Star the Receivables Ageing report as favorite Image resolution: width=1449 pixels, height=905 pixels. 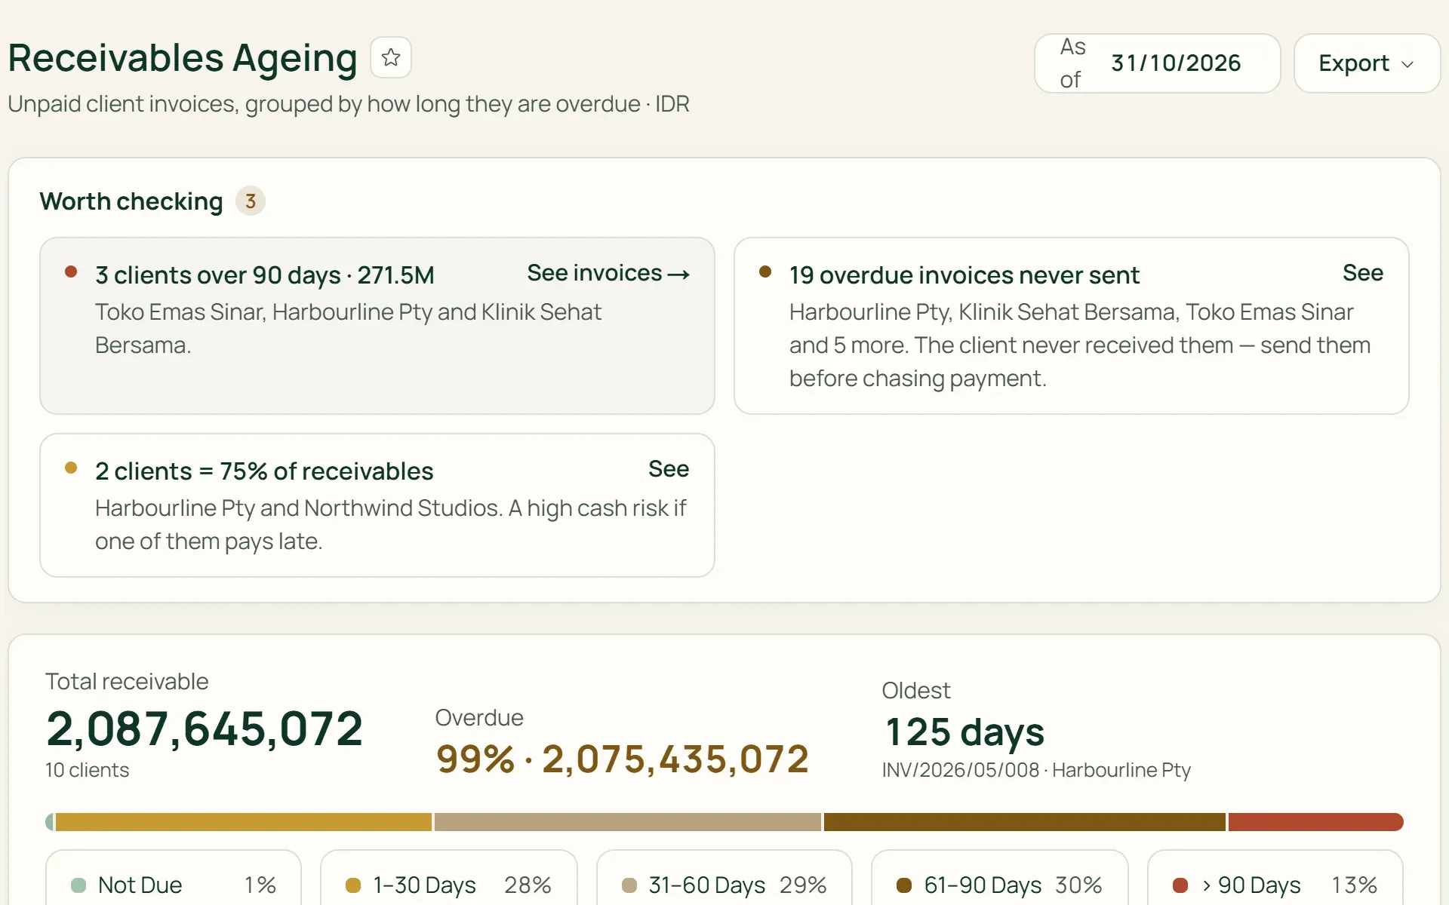[x=391, y=57]
